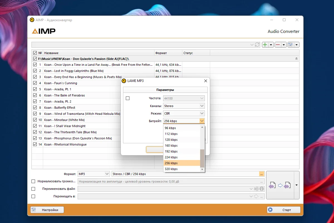334x223 pixels.
Task: Collapse the folder group with the double chevron
Action: pos(296,59)
